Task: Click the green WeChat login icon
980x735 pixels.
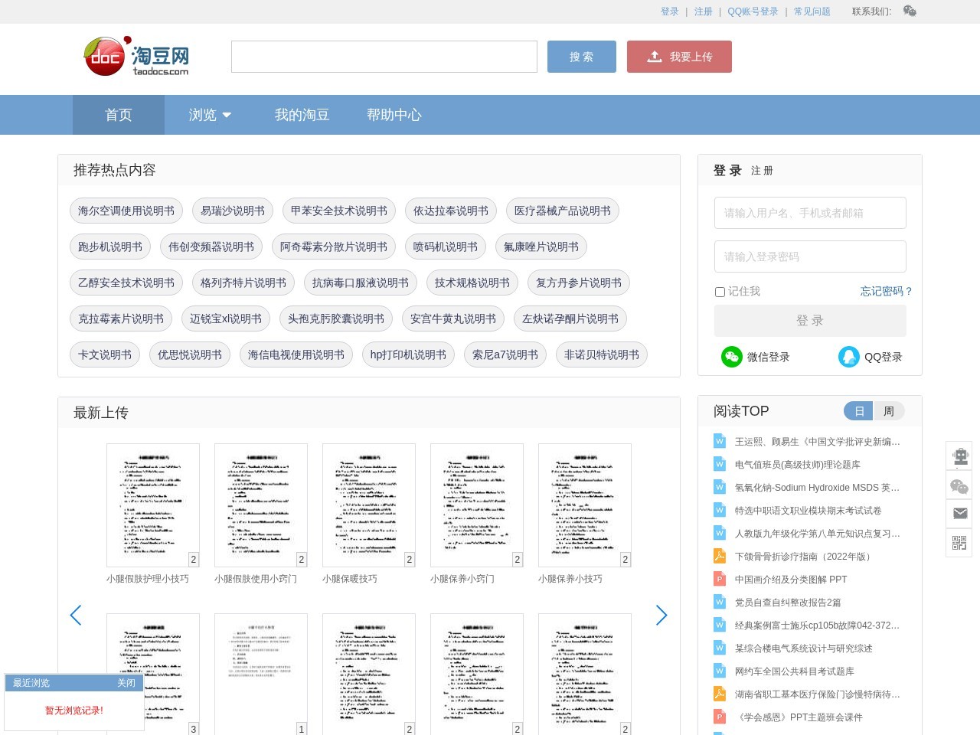Action: [x=732, y=357]
